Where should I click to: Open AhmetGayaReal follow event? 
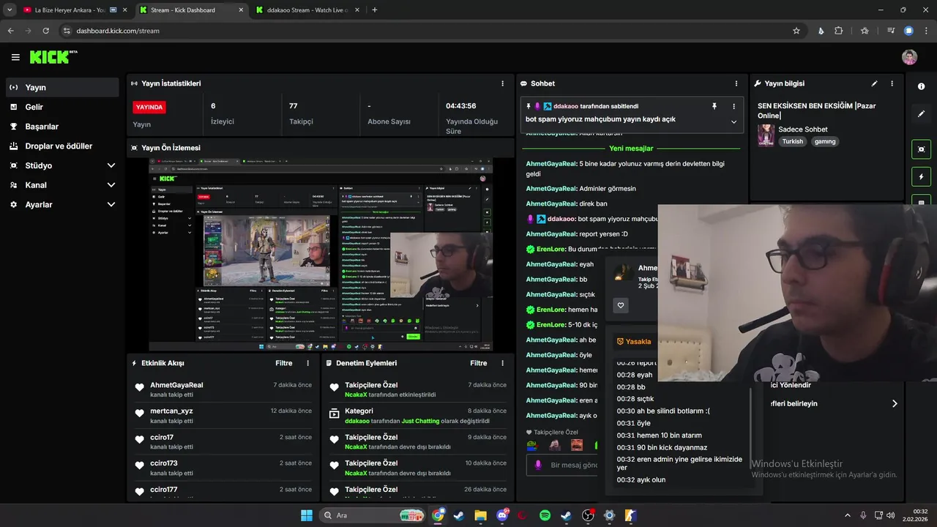223,389
